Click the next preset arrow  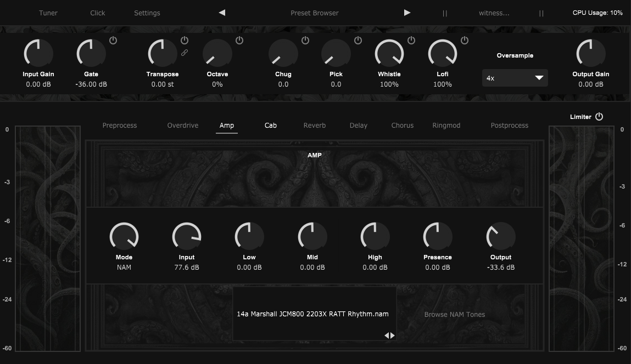point(407,13)
